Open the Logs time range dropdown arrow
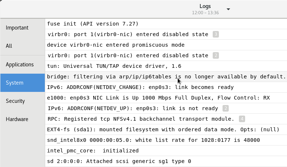 point(228,9)
